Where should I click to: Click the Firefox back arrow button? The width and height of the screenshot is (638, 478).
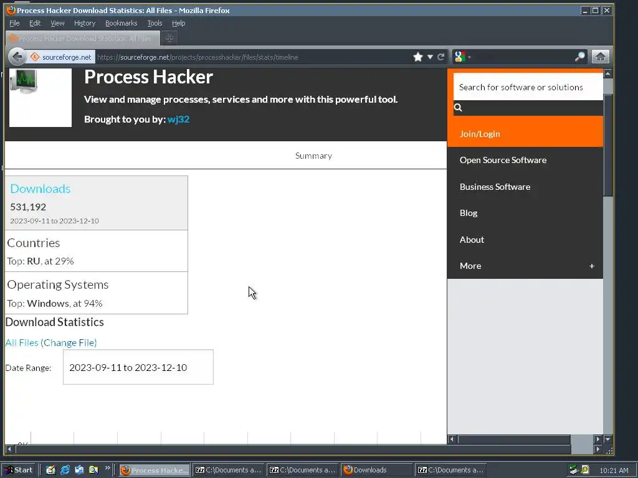17,57
